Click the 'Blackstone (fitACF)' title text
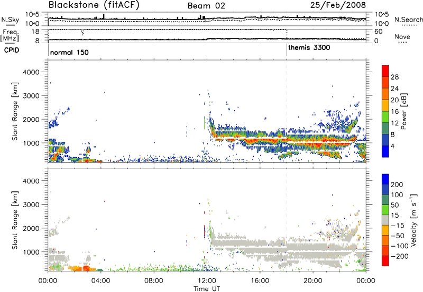 click(94, 5)
